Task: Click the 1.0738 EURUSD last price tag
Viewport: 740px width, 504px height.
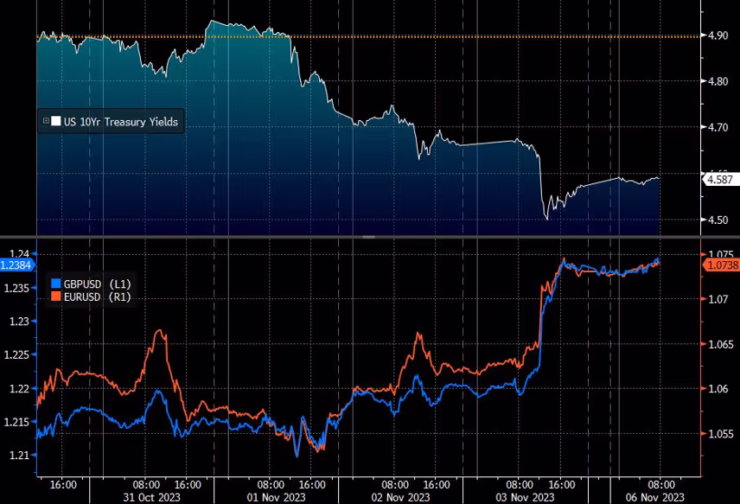Action: tap(722, 265)
